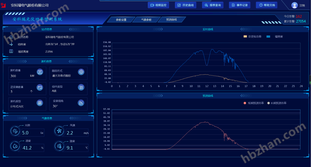Click the inverter count (逆变器数量) icon
This screenshot has width=311, height=167.
click(x=40, y=87)
